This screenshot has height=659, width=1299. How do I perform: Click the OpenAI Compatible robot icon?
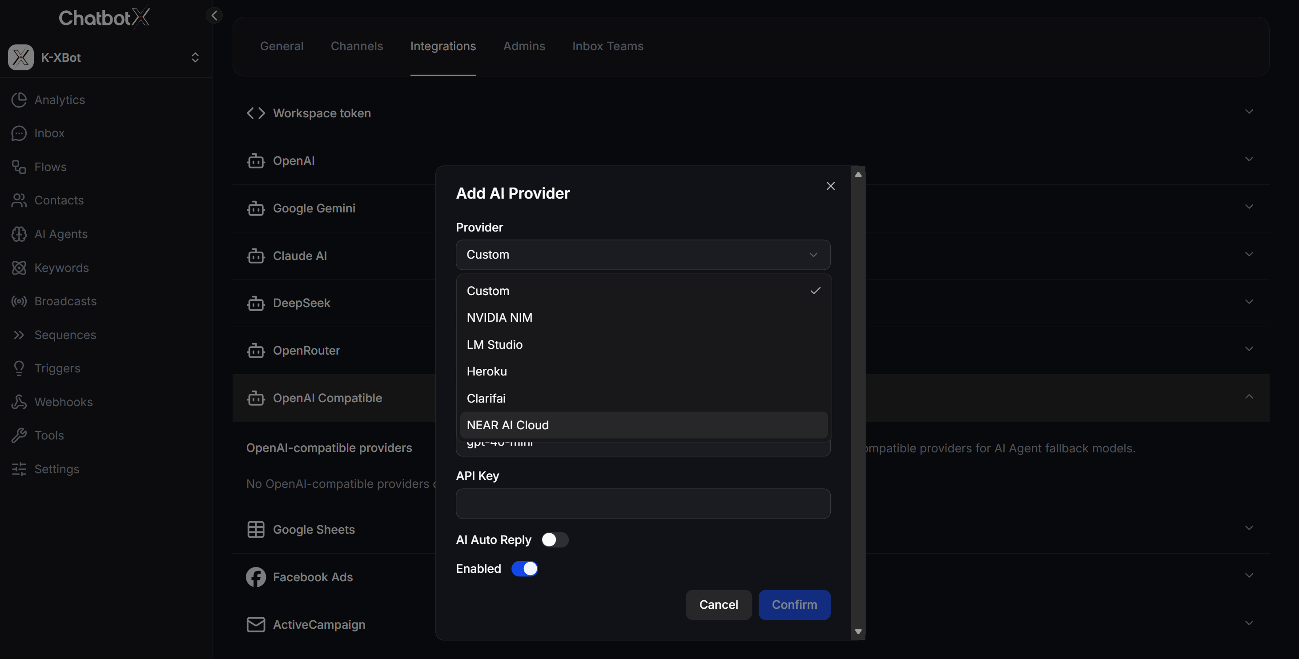(x=256, y=398)
